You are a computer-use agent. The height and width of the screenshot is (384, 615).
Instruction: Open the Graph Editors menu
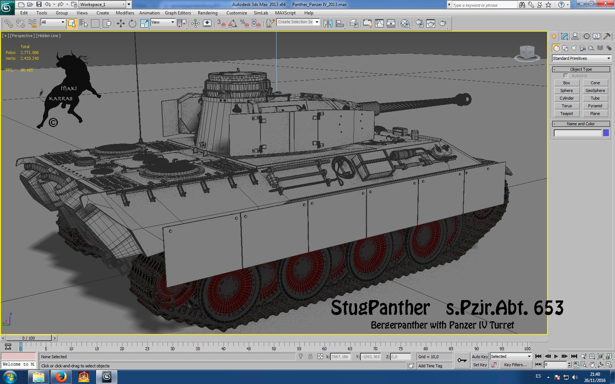[x=178, y=13]
